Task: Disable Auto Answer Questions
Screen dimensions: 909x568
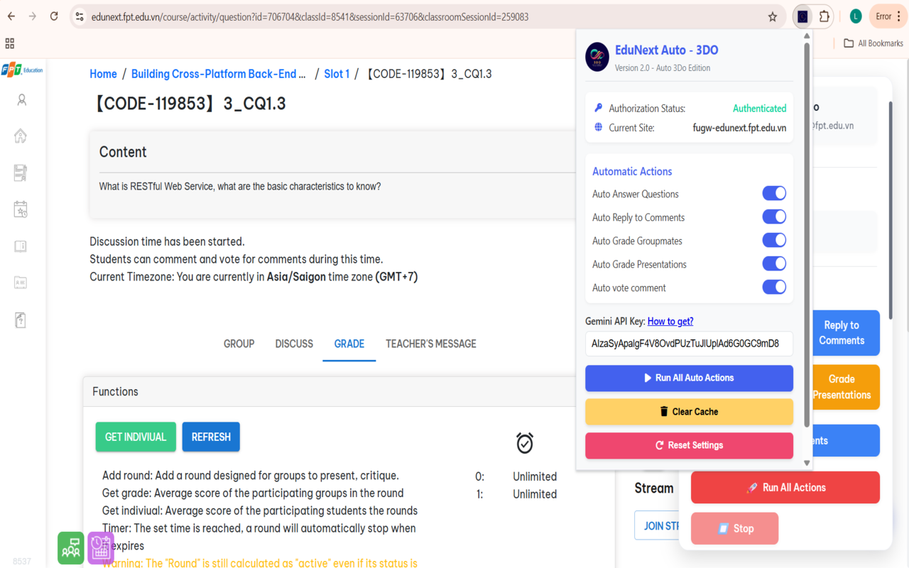Action: pos(774,193)
